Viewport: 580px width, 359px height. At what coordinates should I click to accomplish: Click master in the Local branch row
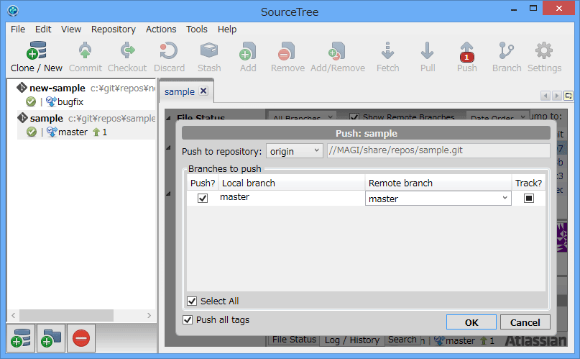coord(234,197)
